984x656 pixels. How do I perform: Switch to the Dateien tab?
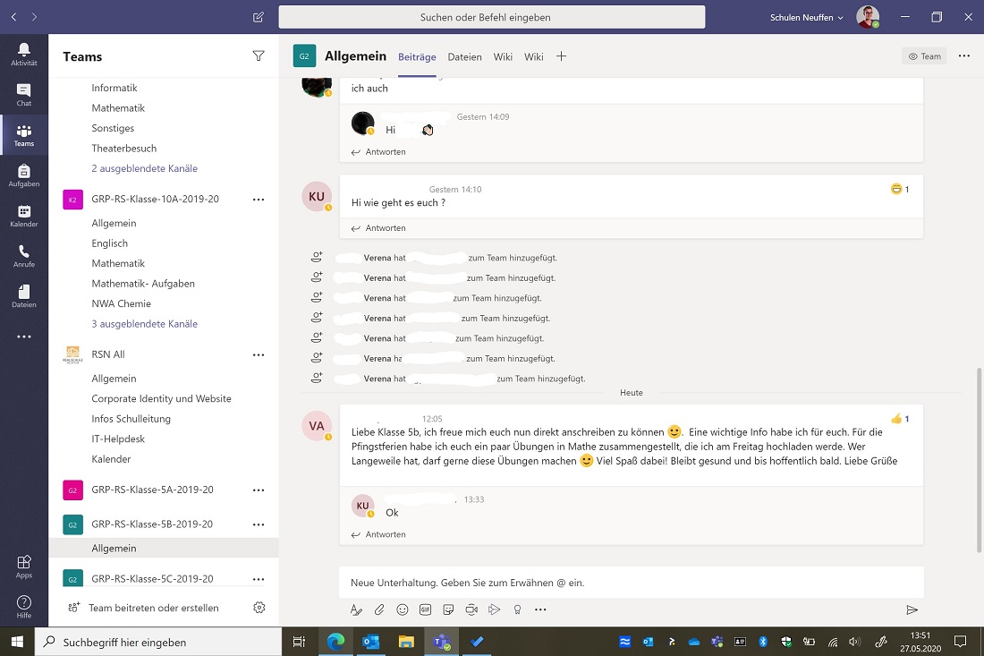[x=464, y=55]
